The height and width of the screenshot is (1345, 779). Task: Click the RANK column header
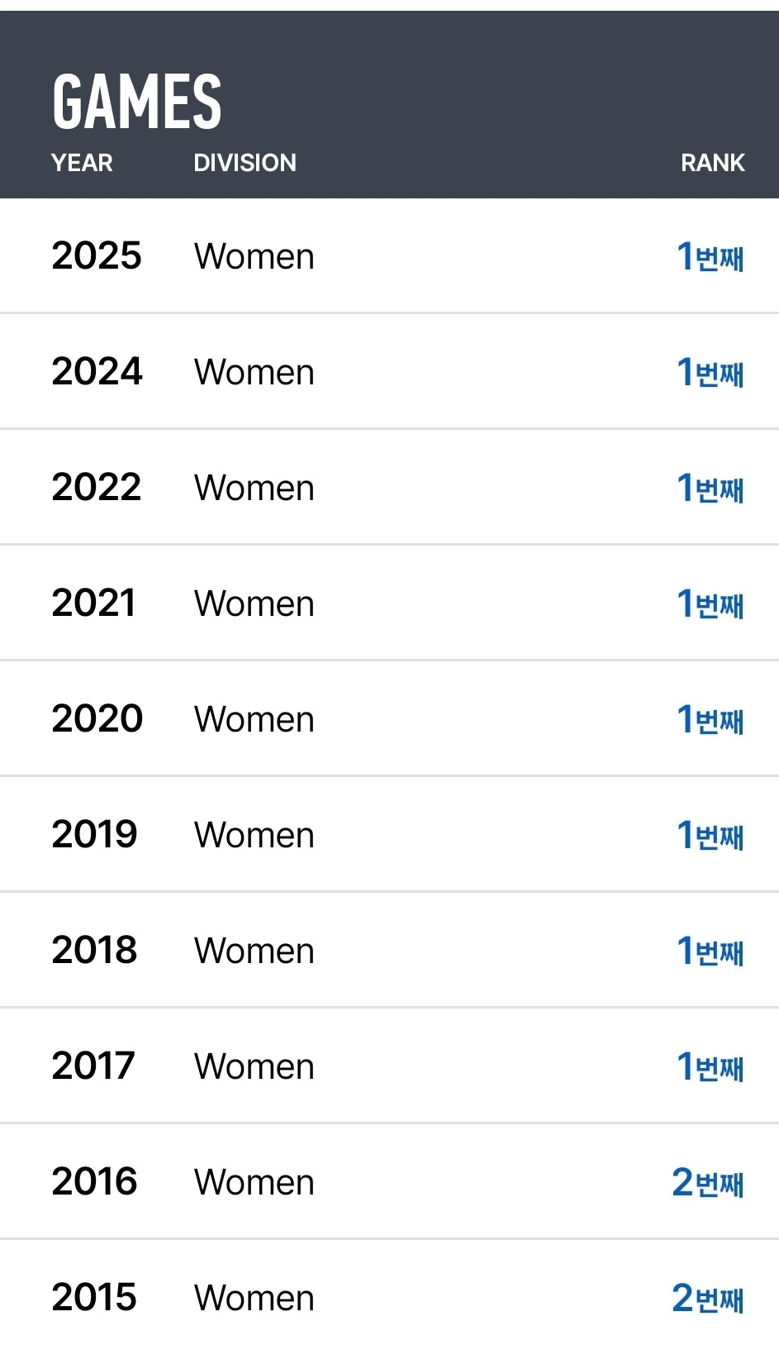(713, 163)
